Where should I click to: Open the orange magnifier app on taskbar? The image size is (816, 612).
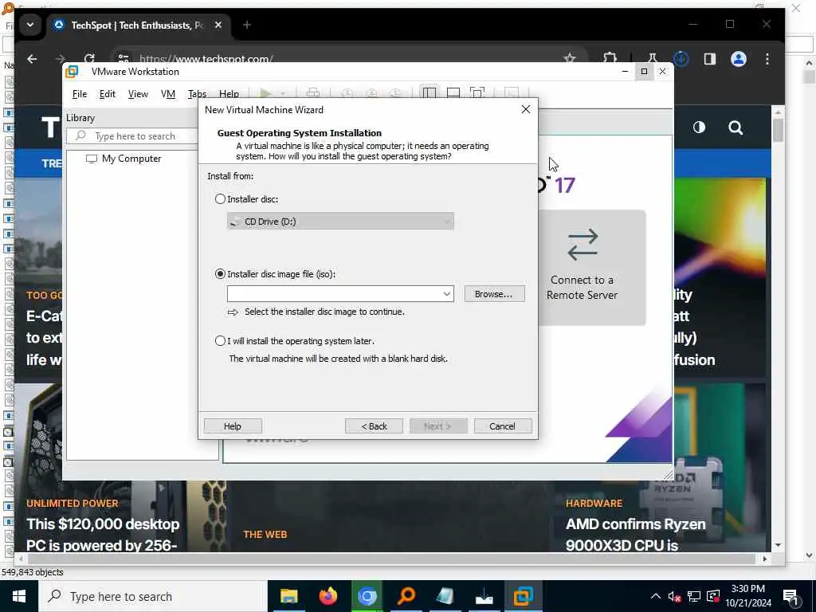click(406, 596)
